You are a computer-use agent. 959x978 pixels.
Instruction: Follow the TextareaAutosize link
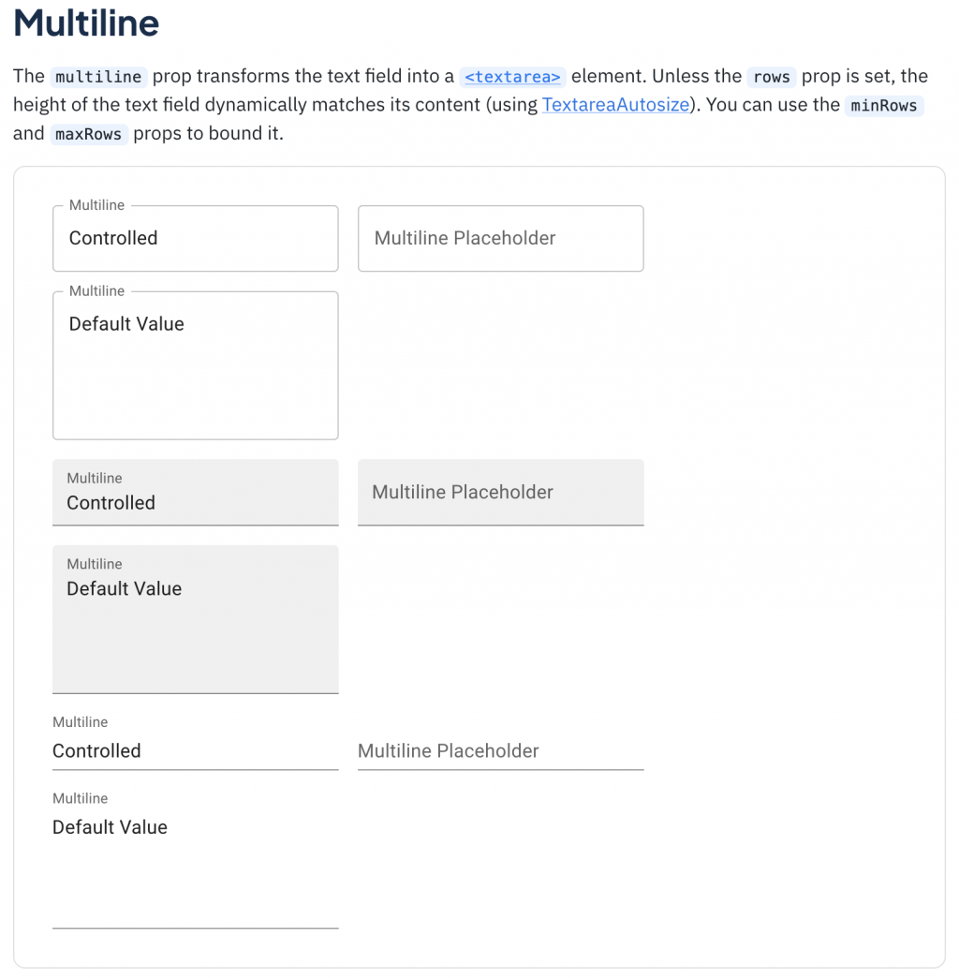pyautogui.click(x=615, y=105)
